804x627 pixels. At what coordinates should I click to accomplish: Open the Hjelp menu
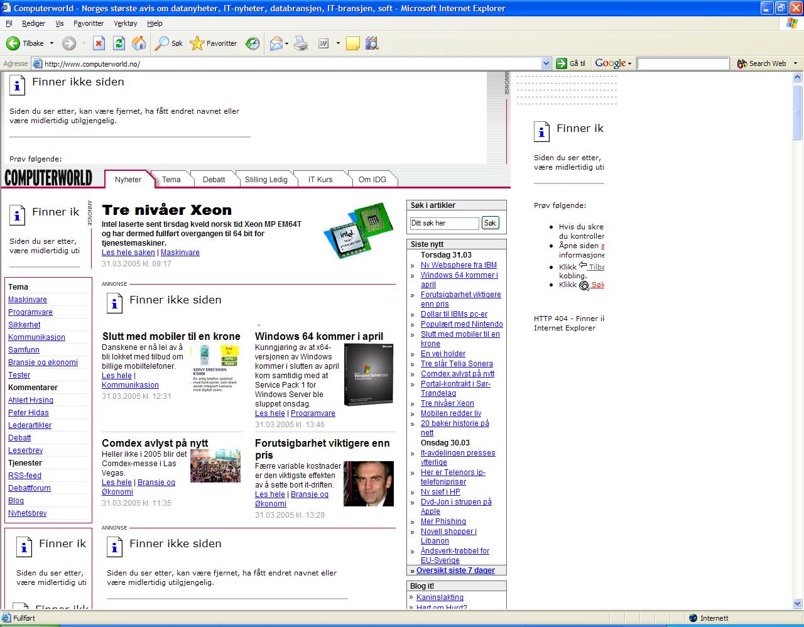click(155, 23)
